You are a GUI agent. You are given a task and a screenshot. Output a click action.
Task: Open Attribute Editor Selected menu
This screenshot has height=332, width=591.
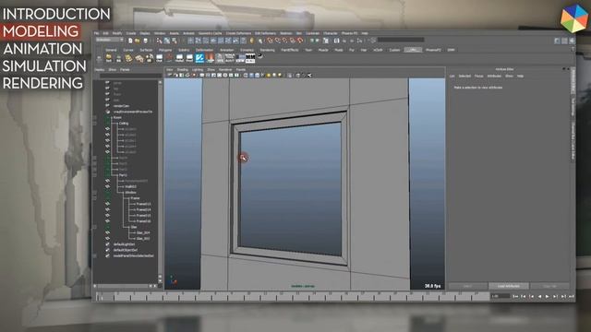(464, 76)
